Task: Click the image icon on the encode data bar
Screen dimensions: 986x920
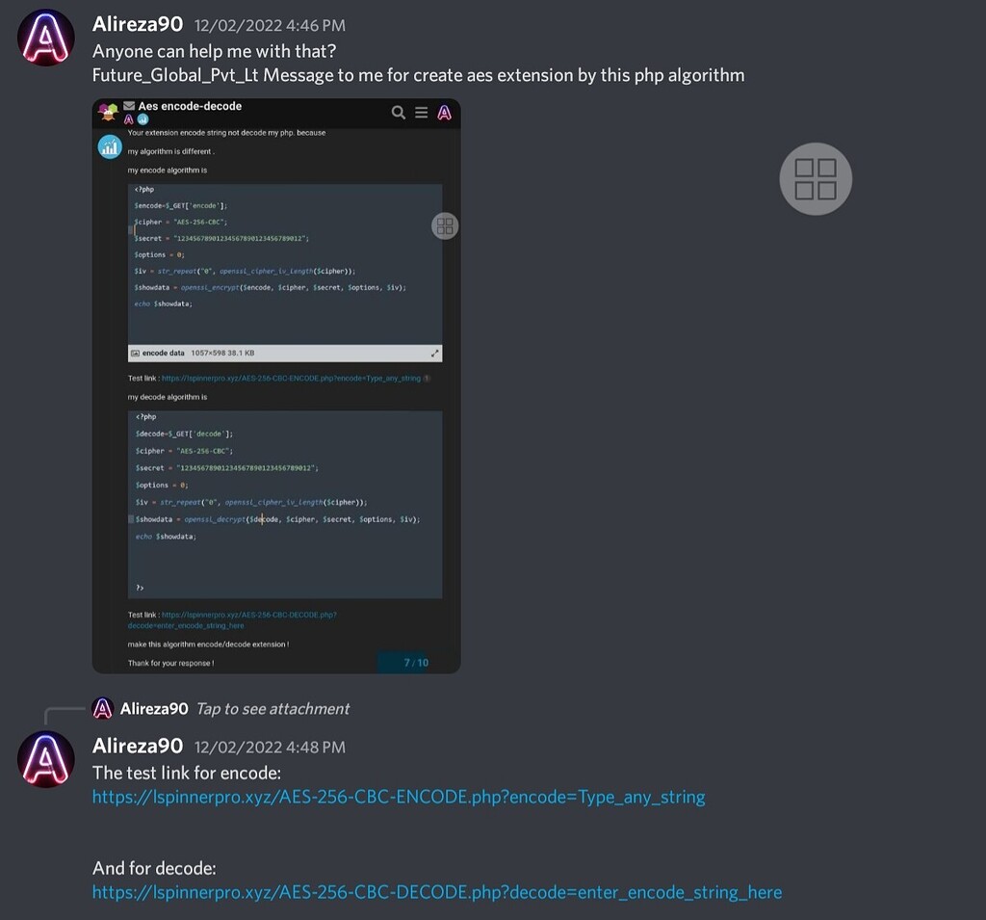Action: [x=137, y=353]
